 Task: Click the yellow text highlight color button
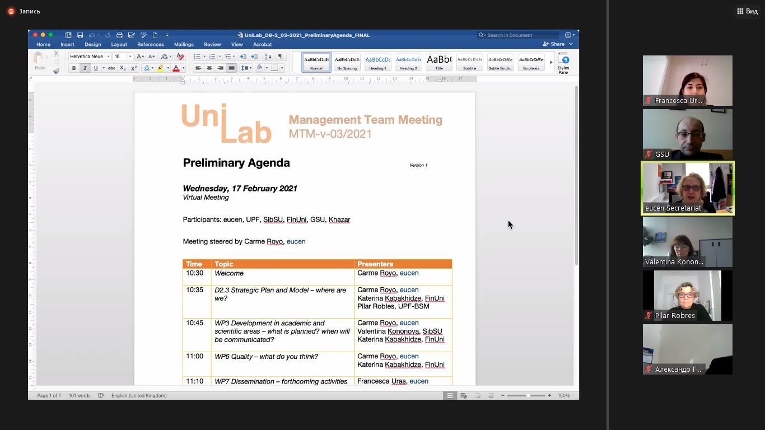click(x=160, y=68)
